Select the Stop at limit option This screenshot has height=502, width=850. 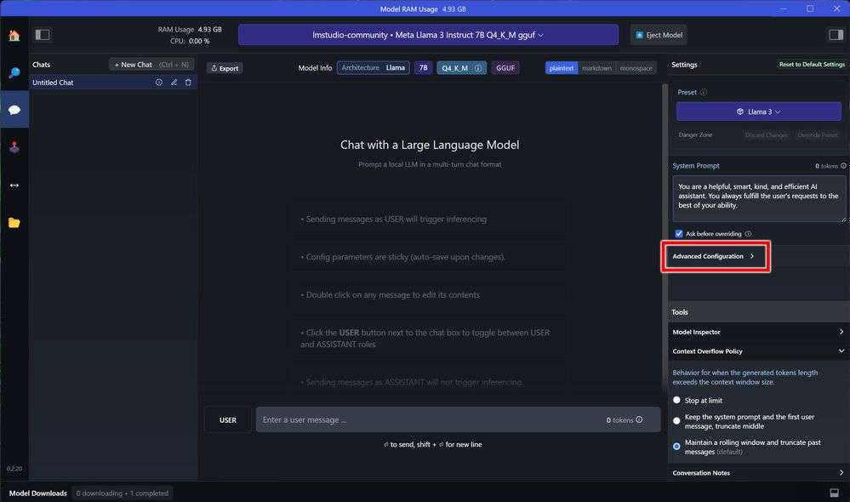coord(676,400)
